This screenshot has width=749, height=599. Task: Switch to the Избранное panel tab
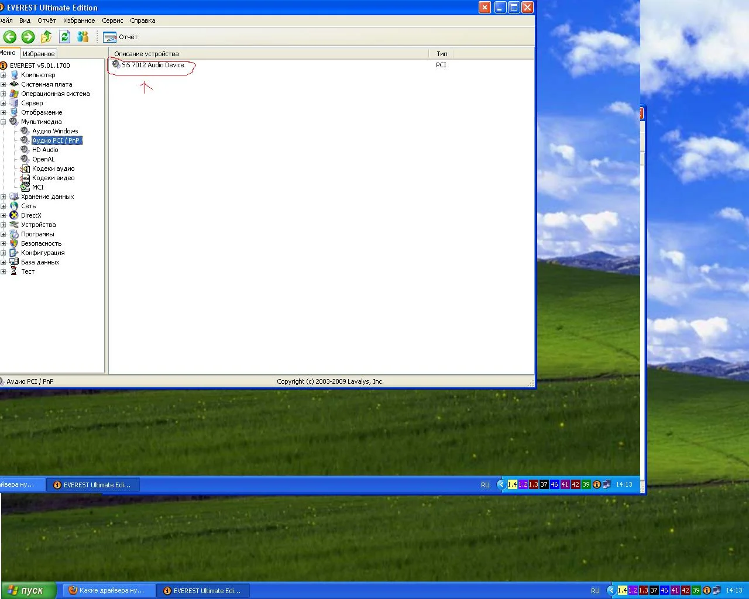click(39, 54)
